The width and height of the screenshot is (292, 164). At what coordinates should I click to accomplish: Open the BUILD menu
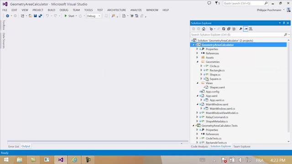pyautogui.click(x=52, y=10)
